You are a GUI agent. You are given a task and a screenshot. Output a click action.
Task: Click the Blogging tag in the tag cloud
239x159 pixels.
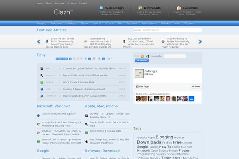[164, 137]
